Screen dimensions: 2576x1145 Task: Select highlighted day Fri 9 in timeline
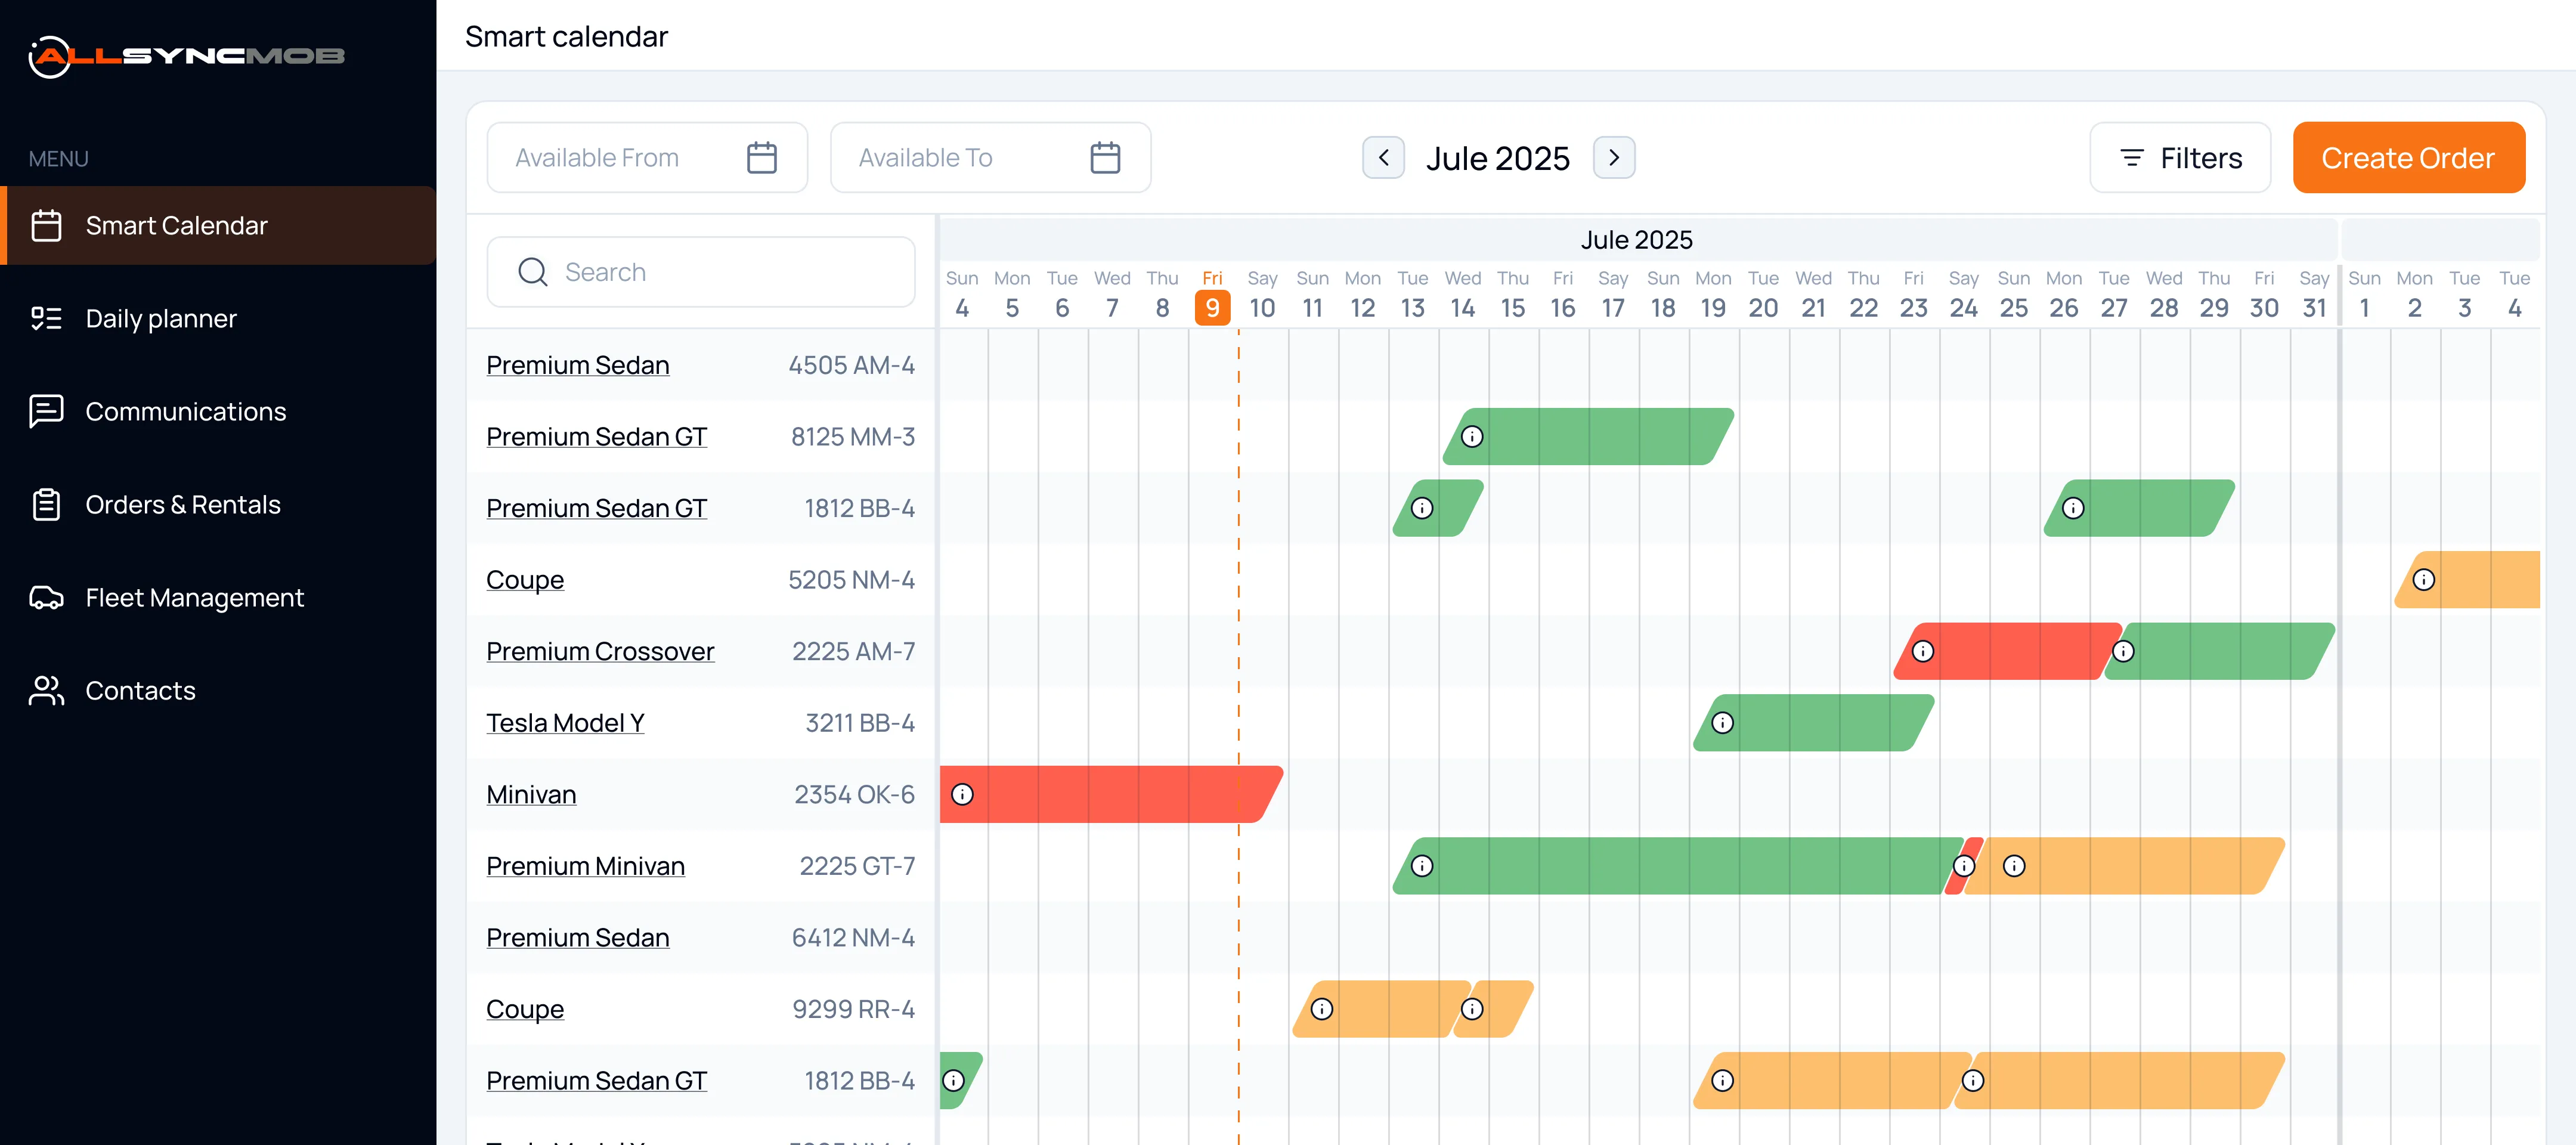(x=1212, y=307)
